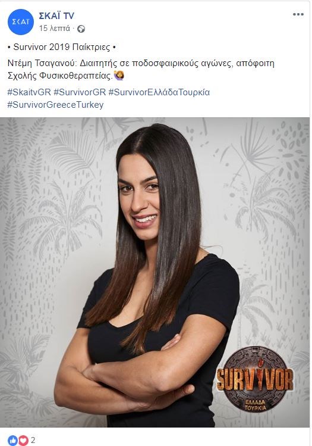The height and width of the screenshot is (446, 312).
Task: Open the #SkaitvGR hashtag
Action: (29, 92)
